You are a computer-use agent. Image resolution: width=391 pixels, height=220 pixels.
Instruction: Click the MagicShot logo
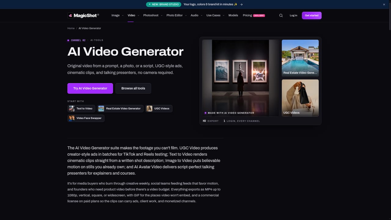(83, 15)
